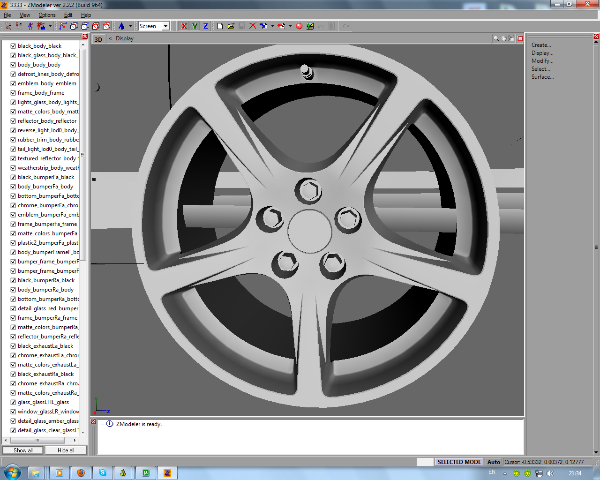Click the Show all button
Viewport: 600px width, 480px height.
pyautogui.click(x=23, y=450)
